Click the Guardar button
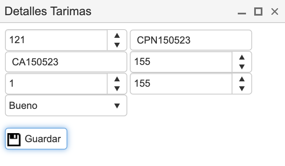285x166 pixels. [x=36, y=139]
